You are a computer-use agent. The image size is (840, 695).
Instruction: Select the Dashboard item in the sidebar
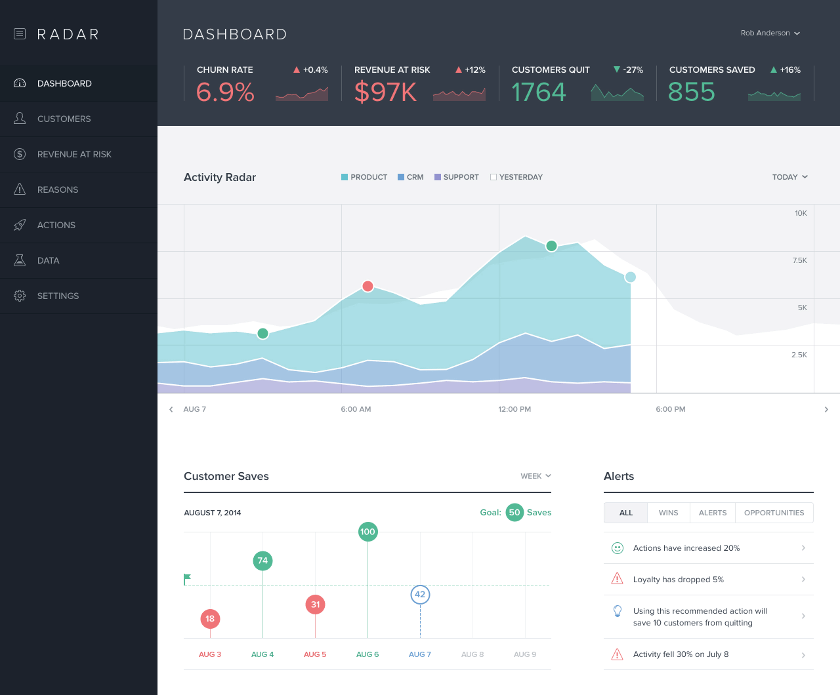(64, 83)
